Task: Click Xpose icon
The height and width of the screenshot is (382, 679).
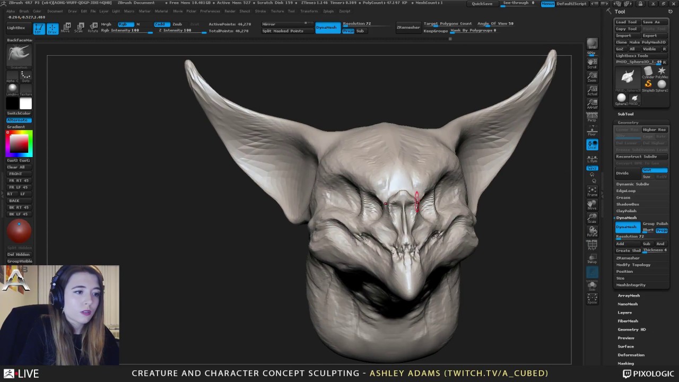Action: click(592, 299)
